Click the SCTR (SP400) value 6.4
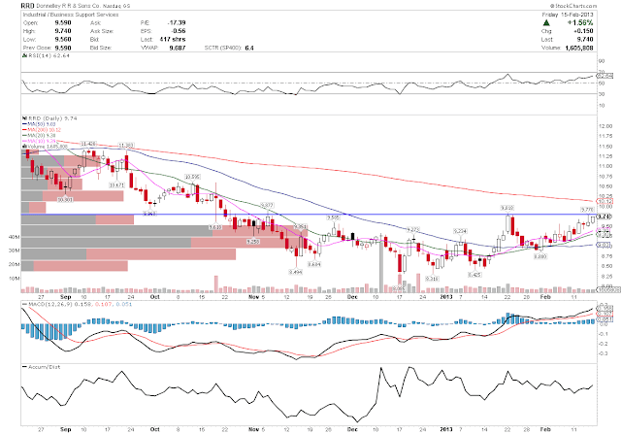Screen dimensions: 621x434 coord(249,48)
